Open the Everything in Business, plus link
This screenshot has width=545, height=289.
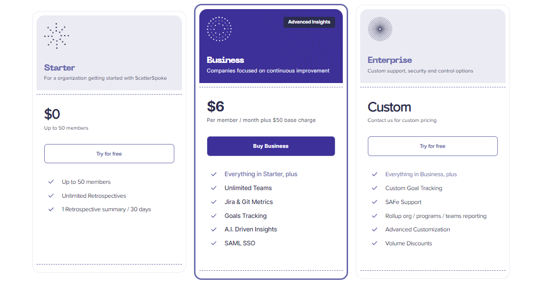click(x=421, y=174)
